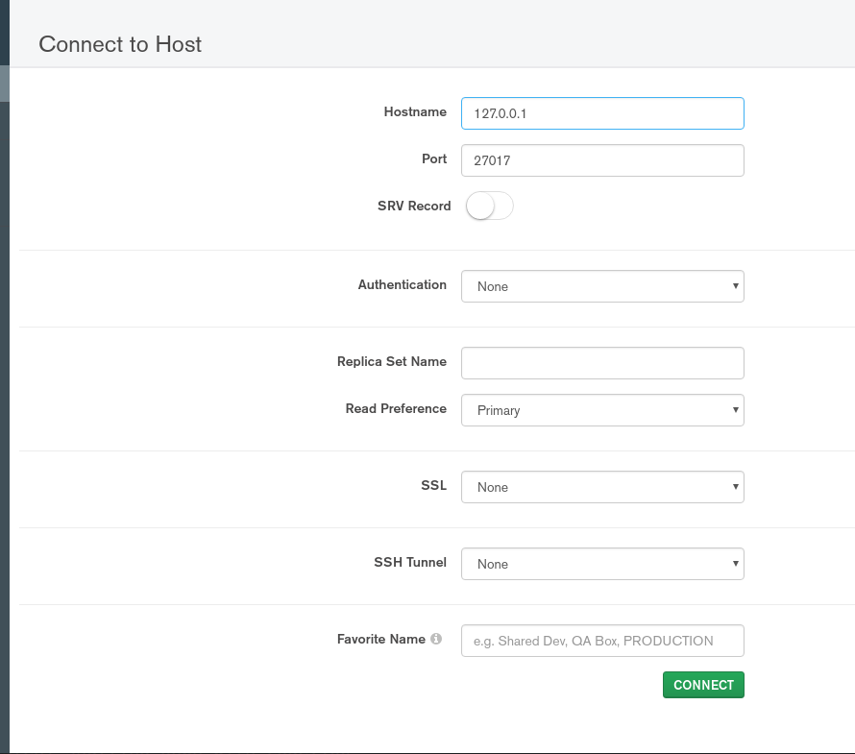Open the SSL options dropdown
The image size is (855, 754).
point(602,487)
